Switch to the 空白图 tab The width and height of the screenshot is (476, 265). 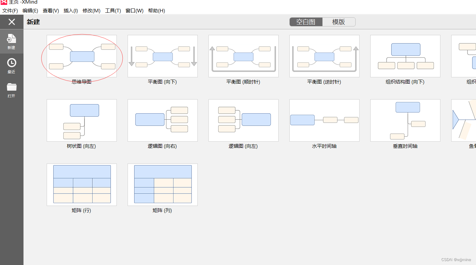(x=306, y=22)
